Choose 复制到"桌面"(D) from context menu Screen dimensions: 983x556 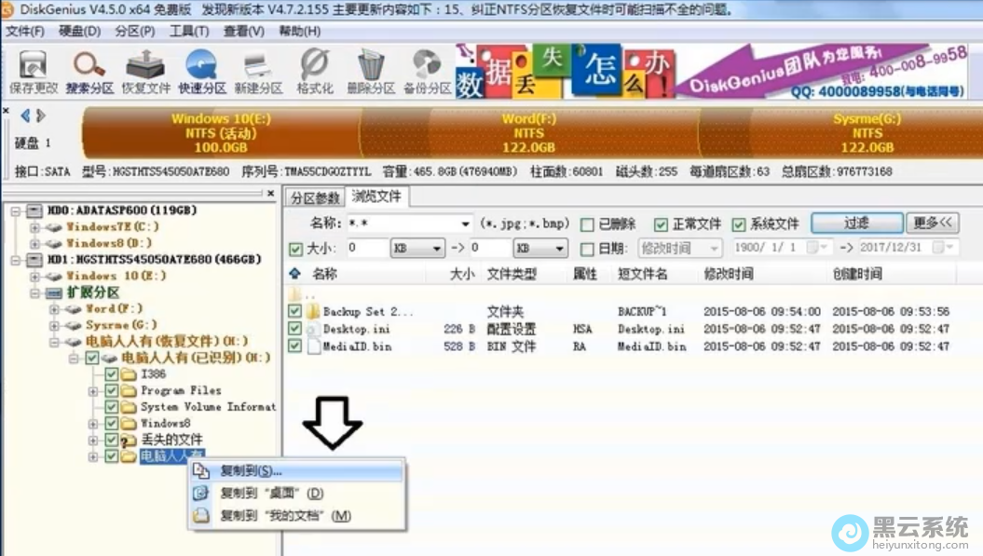click(x=271, y=493)
